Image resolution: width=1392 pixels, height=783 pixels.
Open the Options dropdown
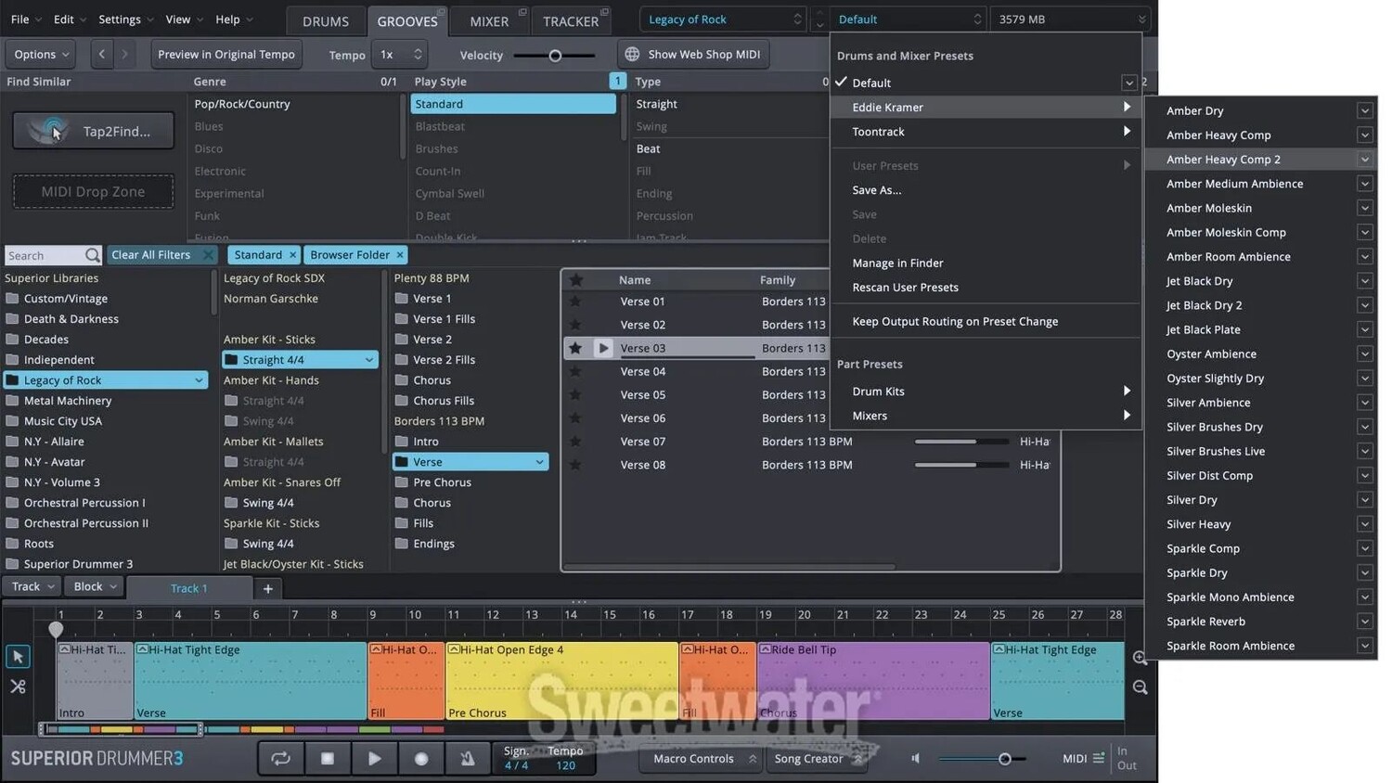tap(41, 55)
